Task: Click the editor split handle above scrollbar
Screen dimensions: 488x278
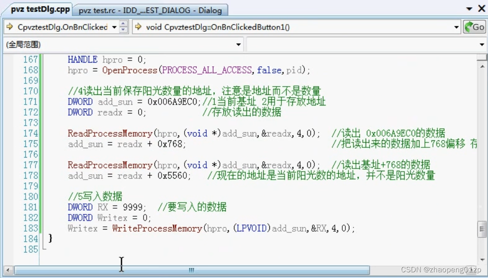Action: [x=482, y=57]
